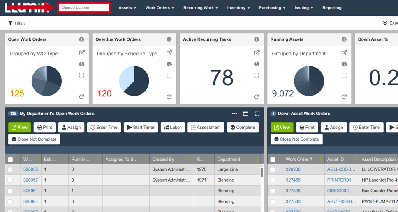Refresh the Running Assets widget

click(x=344, y=97)
